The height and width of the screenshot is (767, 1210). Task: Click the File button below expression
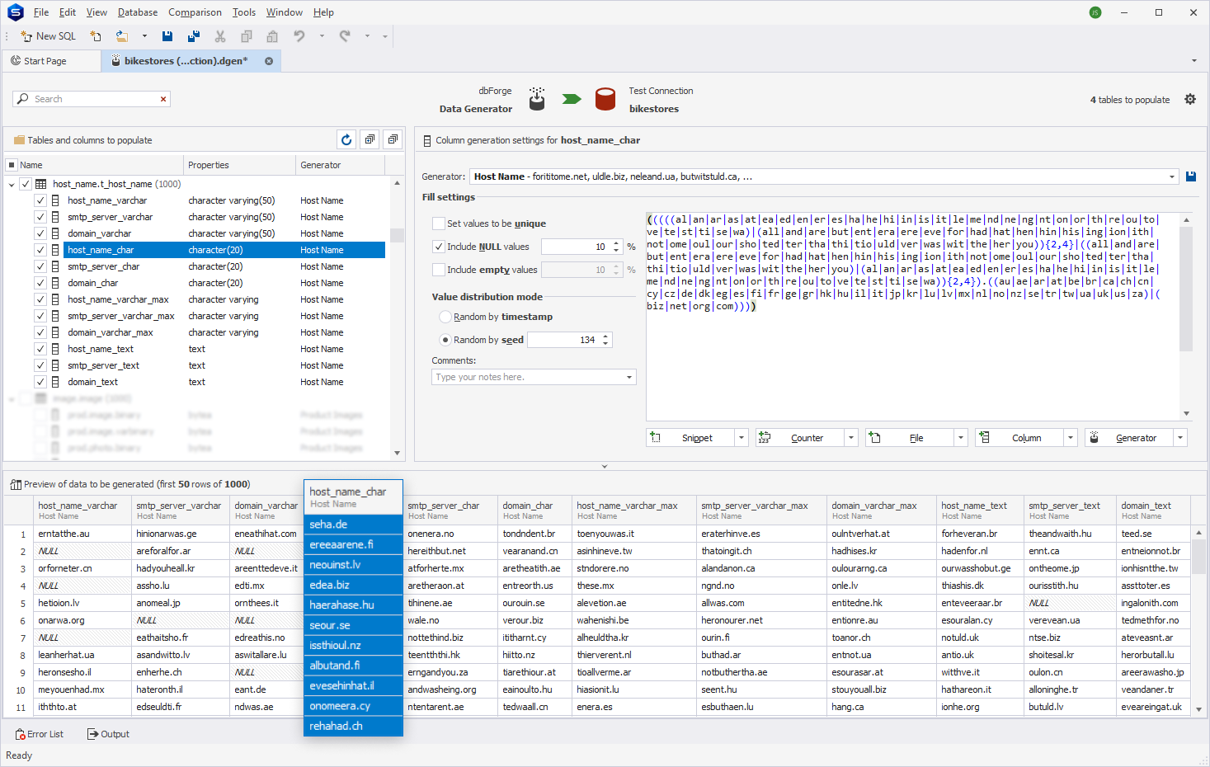909,438
